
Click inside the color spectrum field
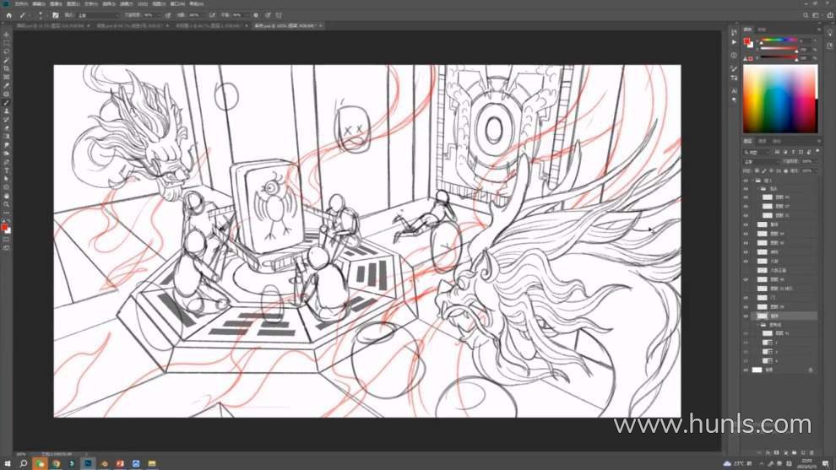click(x=780, y=99)
